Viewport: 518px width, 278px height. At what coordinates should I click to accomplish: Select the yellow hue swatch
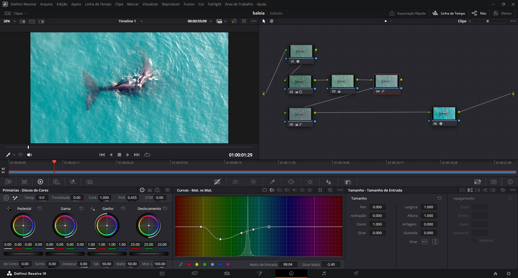coord(197,265)
